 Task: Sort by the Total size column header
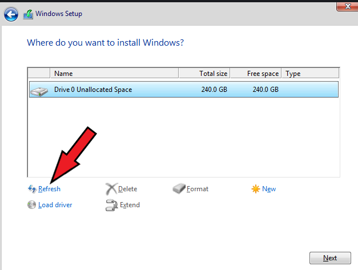[x=204, y=74]
